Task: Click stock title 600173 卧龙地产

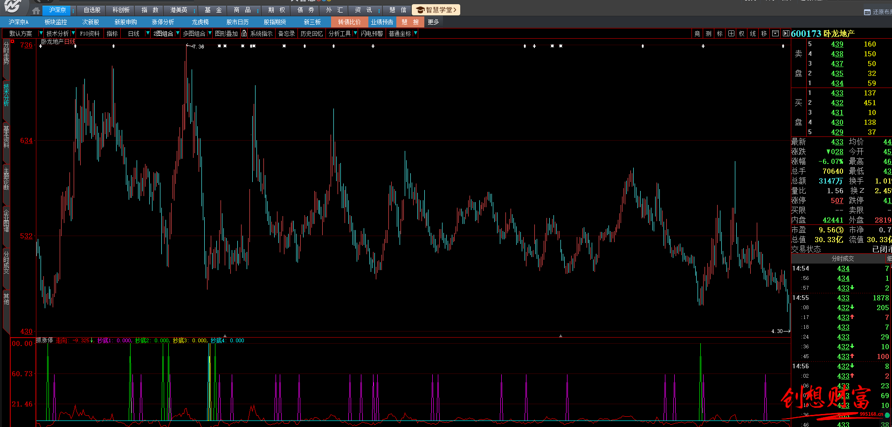Action: click(x=823, y=34)
